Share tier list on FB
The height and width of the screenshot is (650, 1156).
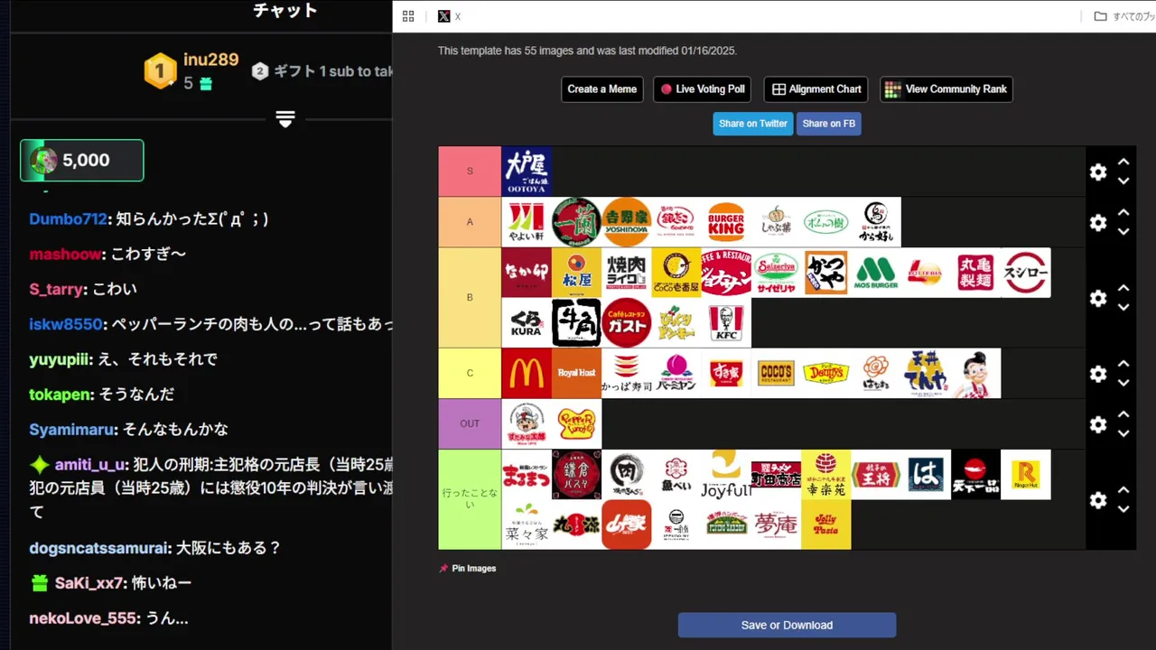(x=829, y=124)
